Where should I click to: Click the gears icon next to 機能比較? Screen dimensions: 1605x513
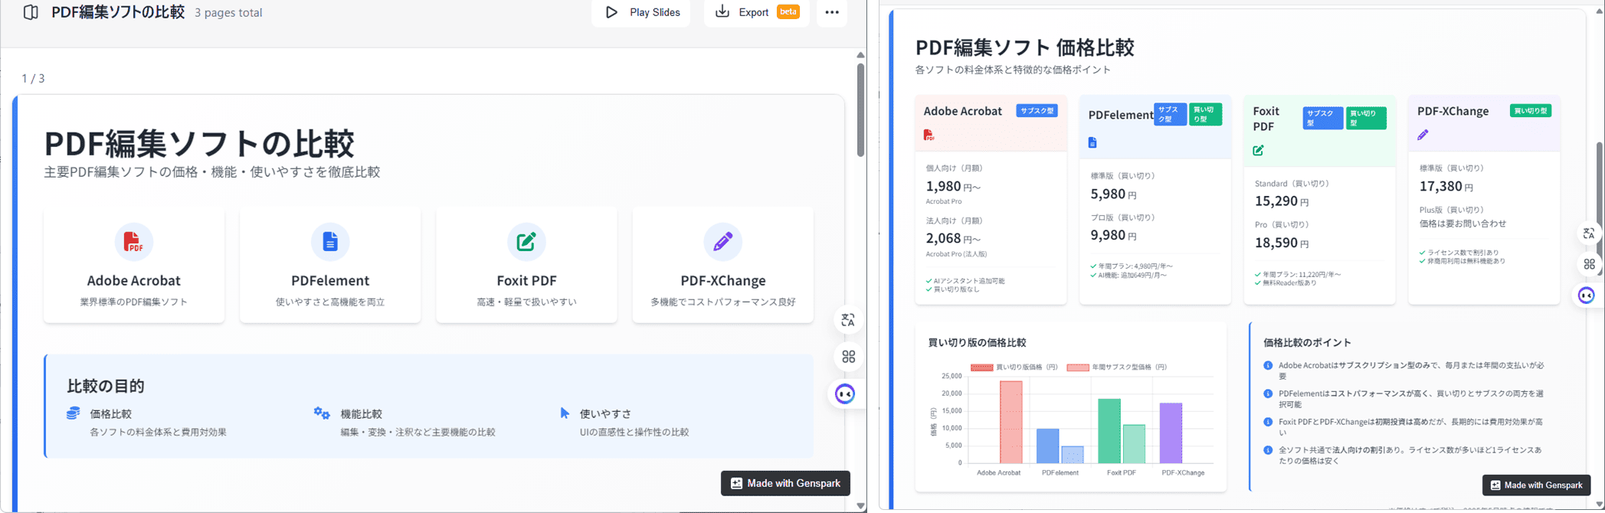click(x=322, y=413)
